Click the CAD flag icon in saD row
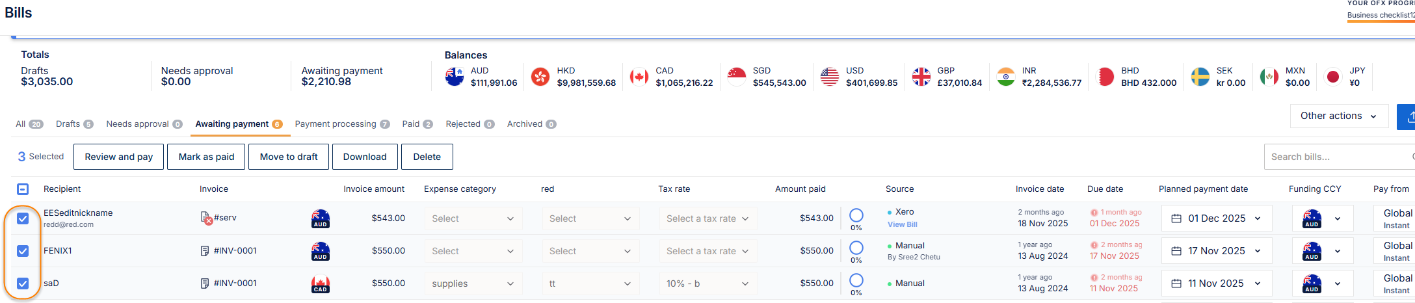 point(321,284)
